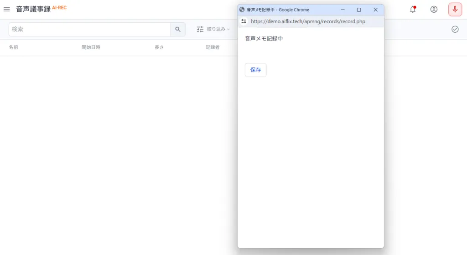The width and height of the screenshot is (467, 255).
Task: Click the 音声議事録 app title
Action: (33, 9)
